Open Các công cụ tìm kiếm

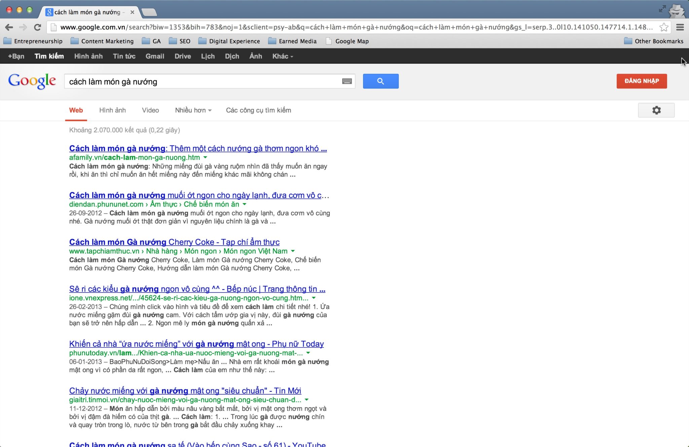[x=258, y=110]
